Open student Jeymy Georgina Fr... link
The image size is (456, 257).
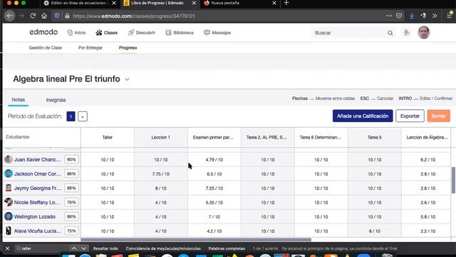pyautogui.click(x=38, y=188)
